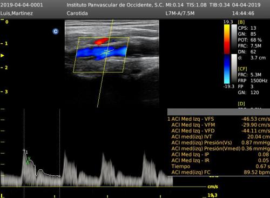Click the red flow region in the color box
Image resolution: width=270 pixels, height=198 pixels.
pyautogui.click(x=101, y=41)
